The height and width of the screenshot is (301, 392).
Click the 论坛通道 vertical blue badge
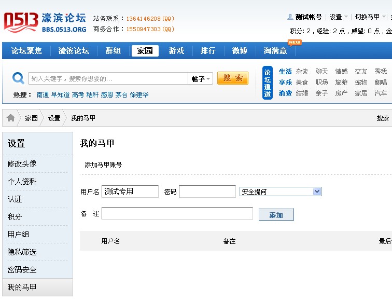[267, 83]
